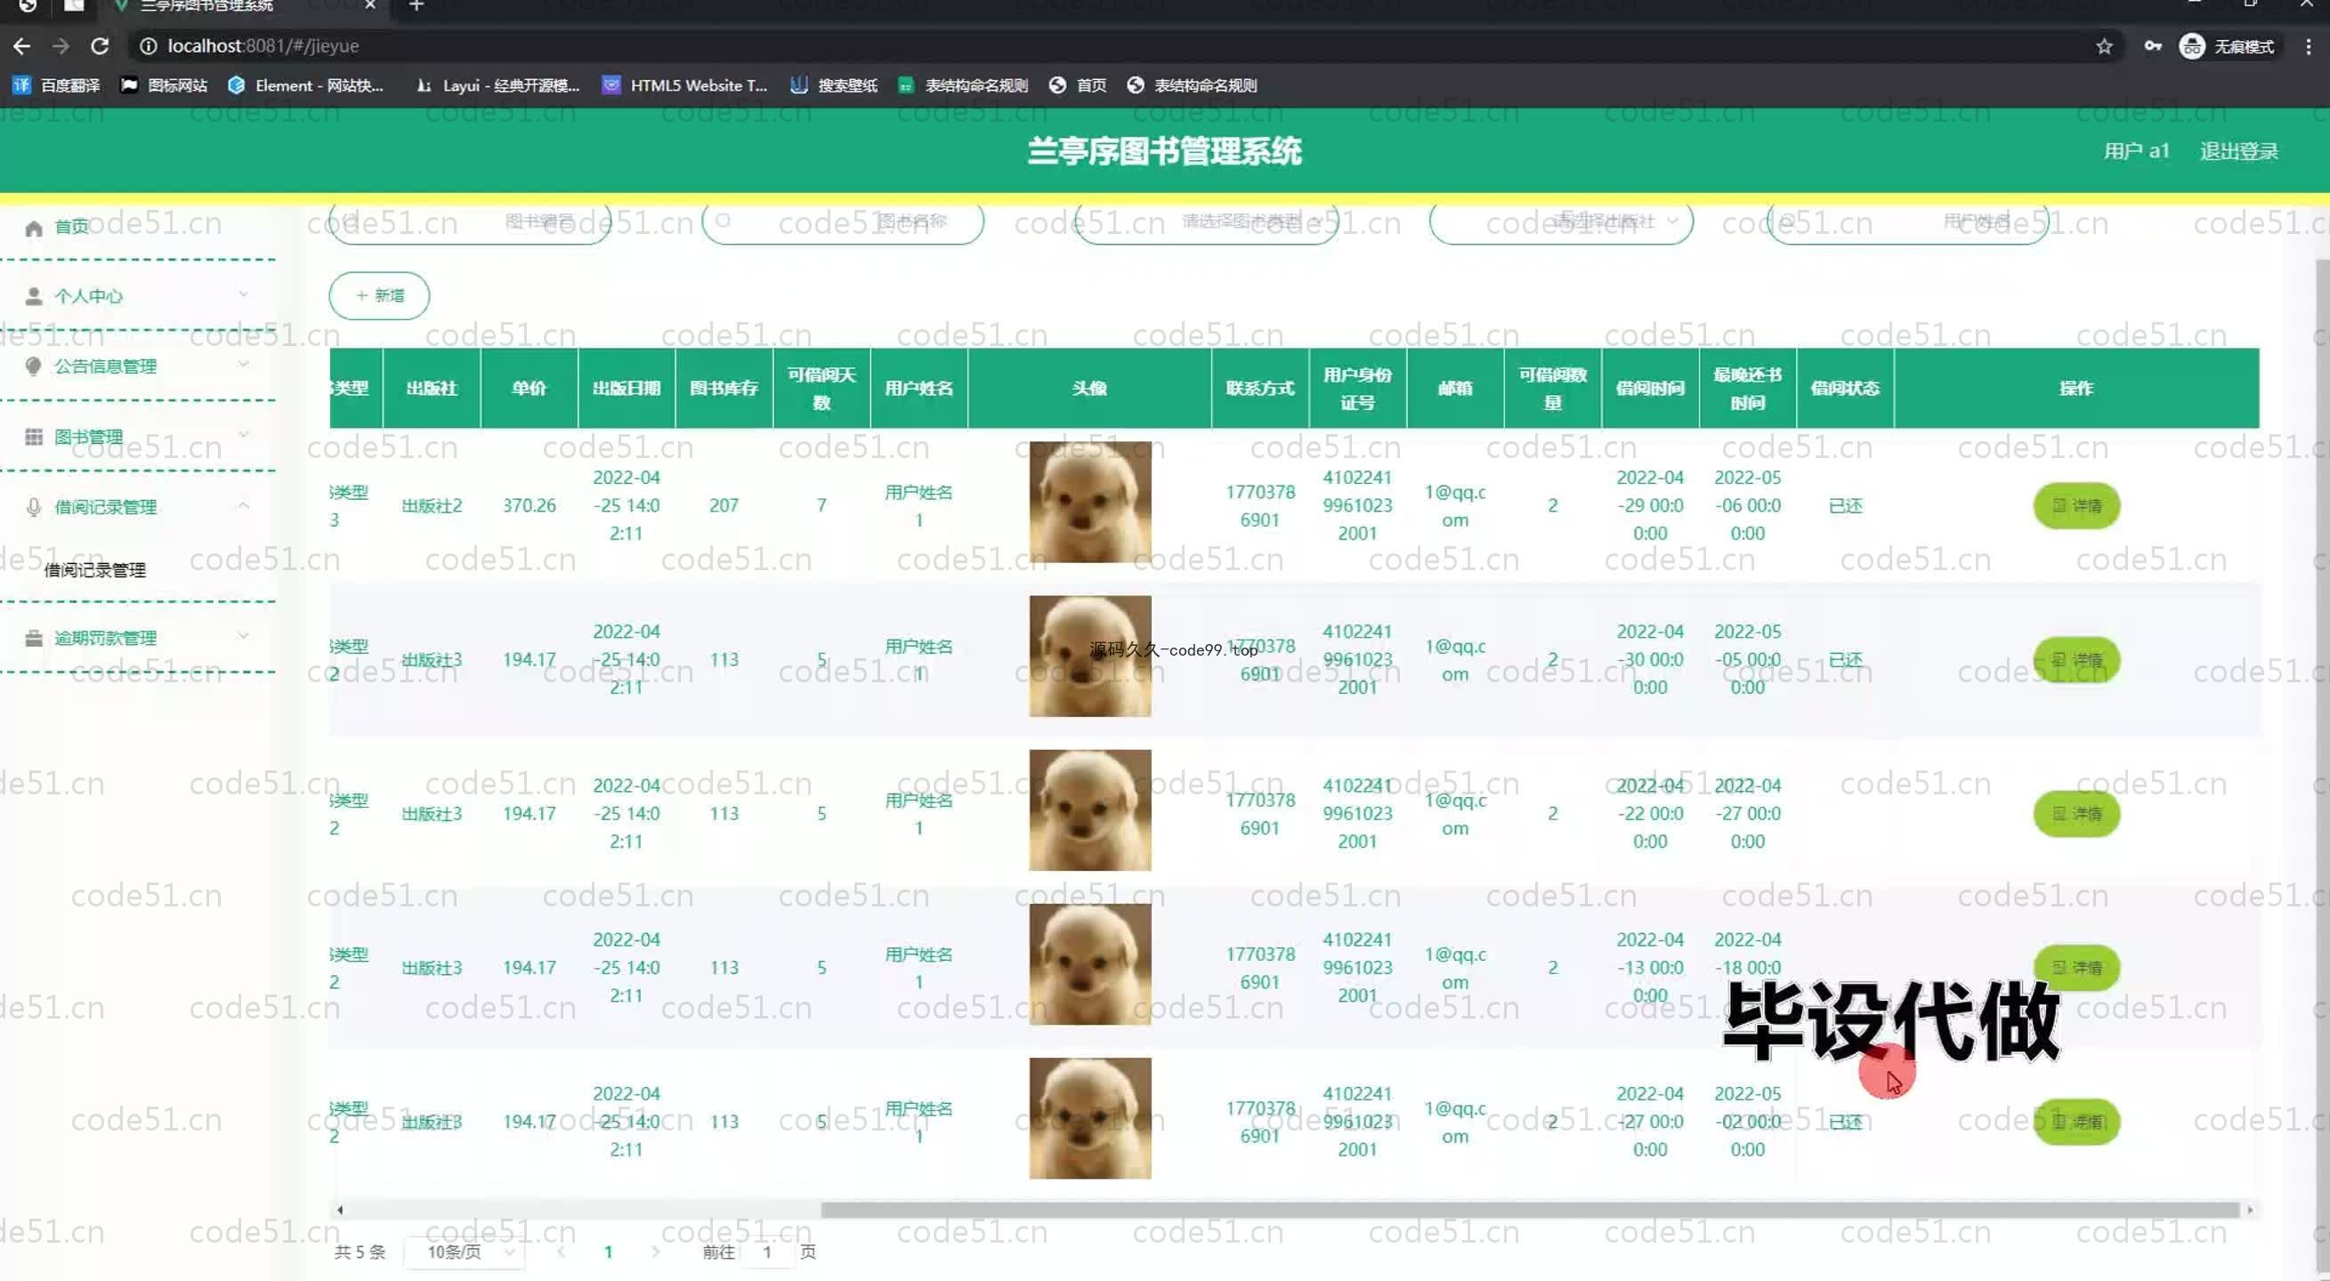The width and height of the screenshot is (2330, 1281).
Task: Click the 兰亭序图书管理系统 browser tab
Action: coord(244,5)
